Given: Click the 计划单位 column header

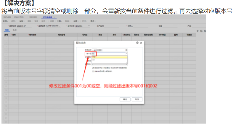Looking at the screenshot, I should tap(126, 35).
